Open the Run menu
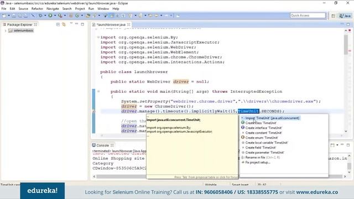The image size is (354, 199). pyautogui.click(x=91, y=9)
